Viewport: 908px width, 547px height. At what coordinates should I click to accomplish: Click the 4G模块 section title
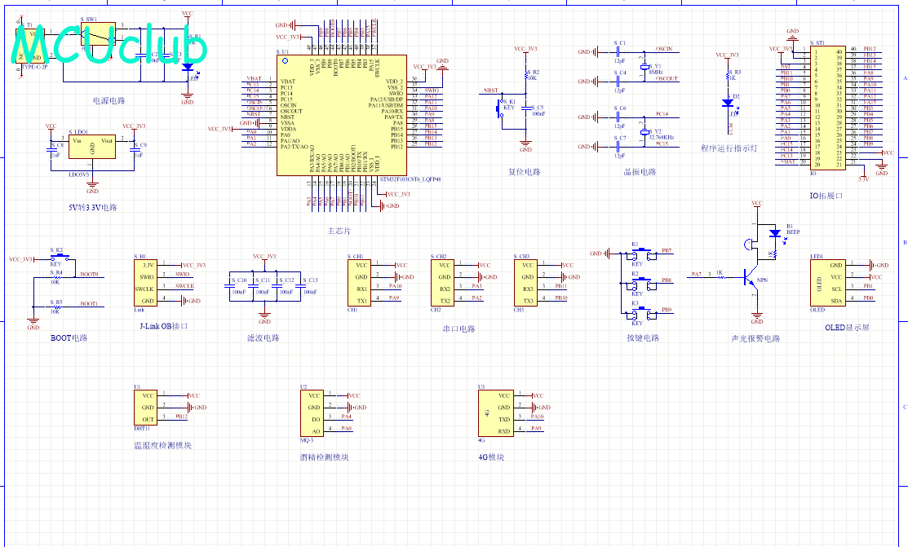(x=491, y=457)
